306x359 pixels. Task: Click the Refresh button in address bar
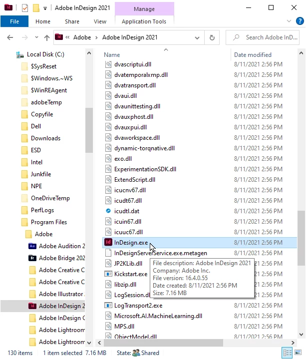tap(212, 37)
